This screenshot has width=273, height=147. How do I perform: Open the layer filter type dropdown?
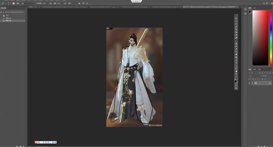[253, 73]
